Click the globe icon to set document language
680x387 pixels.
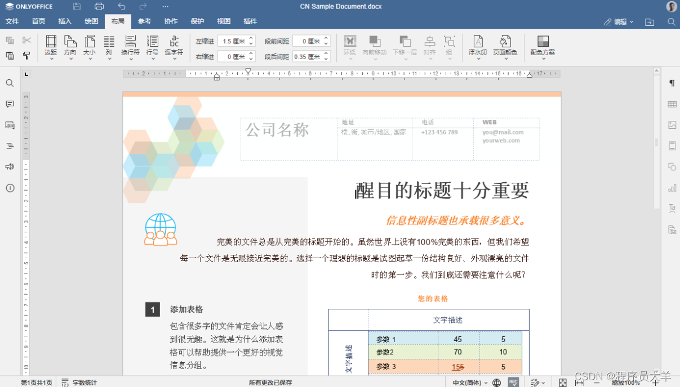point(496,382)
